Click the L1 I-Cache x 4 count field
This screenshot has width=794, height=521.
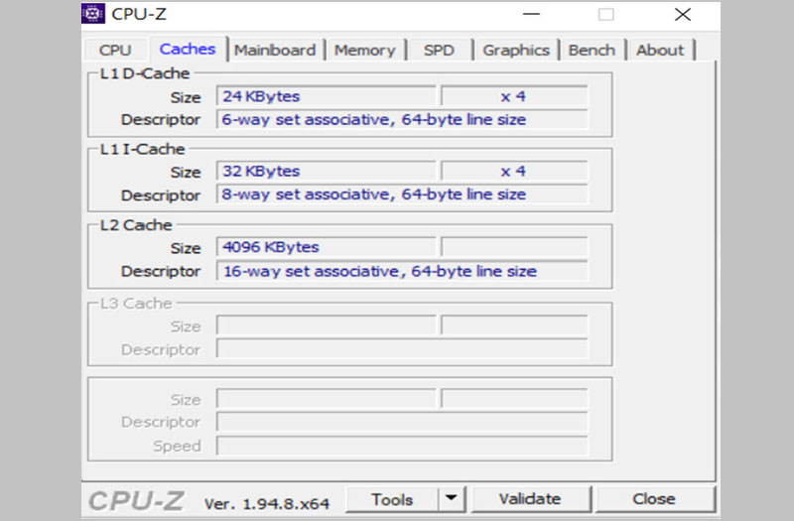pyautogui.click(x=514, y=171)
